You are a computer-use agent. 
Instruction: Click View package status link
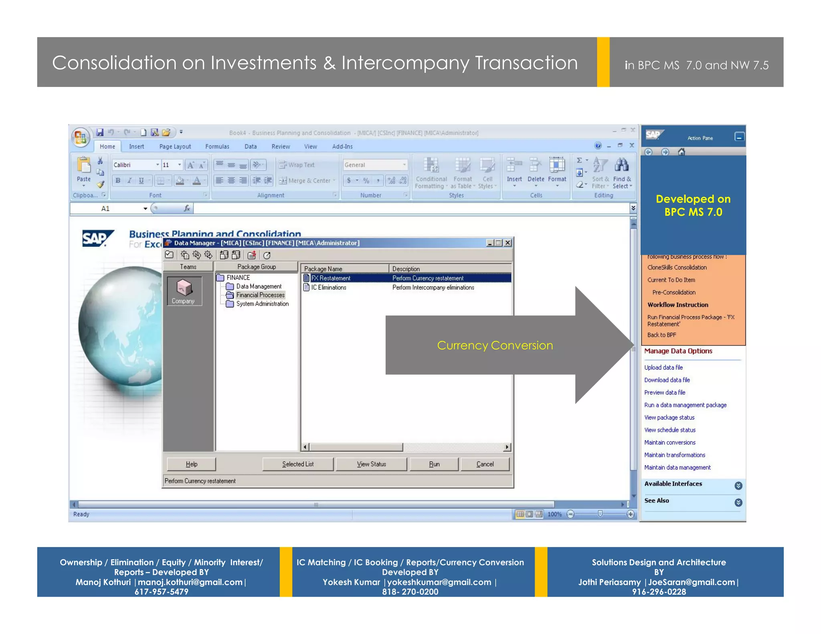click(x=669, y=418)
